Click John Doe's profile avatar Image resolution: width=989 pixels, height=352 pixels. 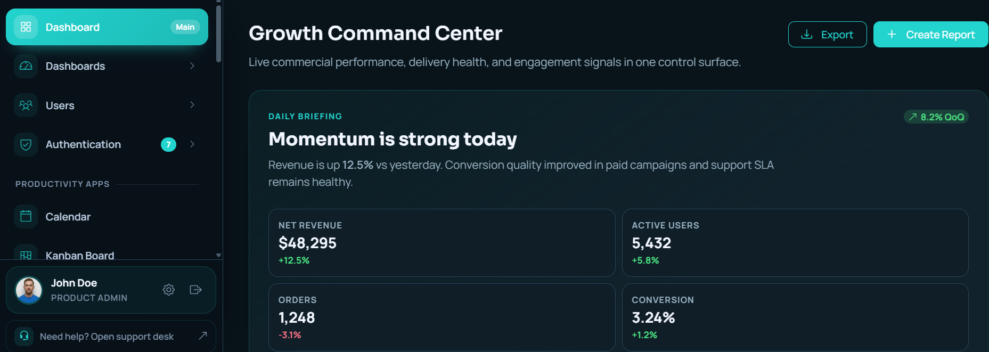click(29, 290)
